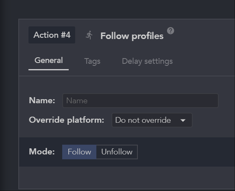Open the Override platform dropdown

pyautogui.click(x=152, y=120)
